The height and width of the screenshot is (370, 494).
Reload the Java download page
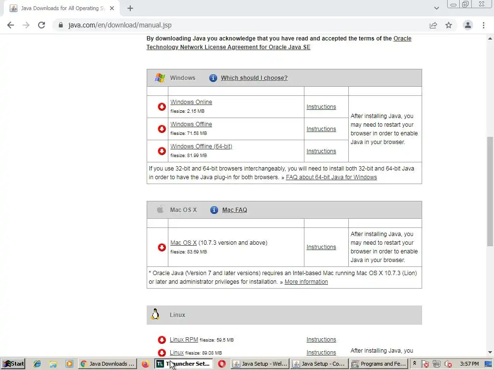[x=41, y=25]
